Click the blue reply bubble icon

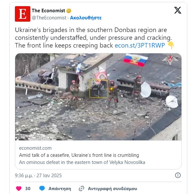point(42,189)
